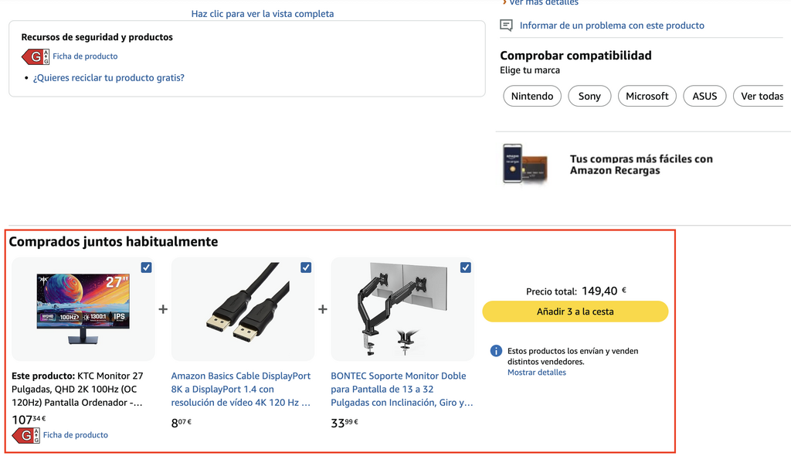Click the energy label icon beside Ficha de producto

tap(36, 56)
